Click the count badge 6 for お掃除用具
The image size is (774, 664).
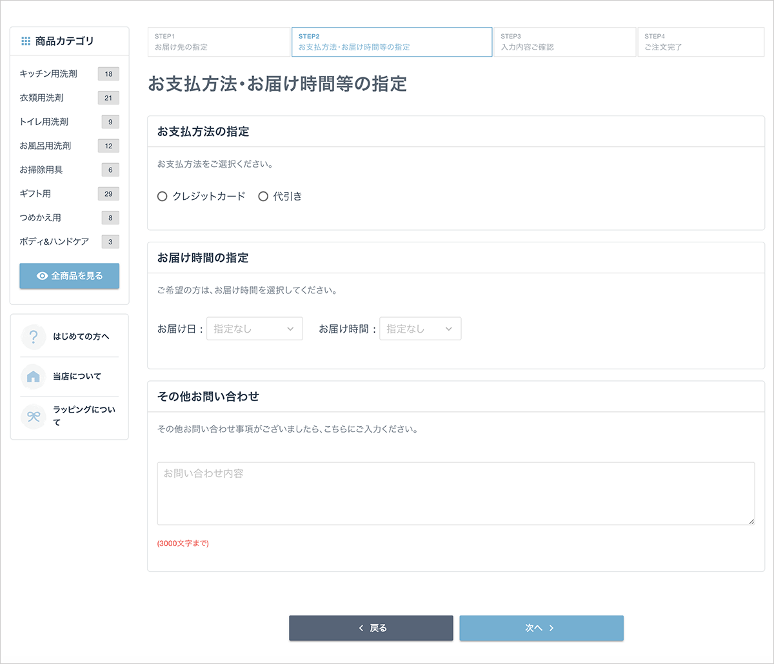(110, 170)
